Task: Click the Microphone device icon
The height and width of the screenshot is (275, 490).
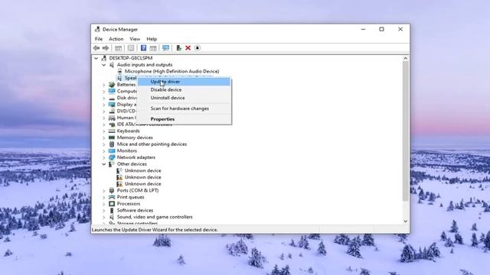Action: tap(119, 71)
